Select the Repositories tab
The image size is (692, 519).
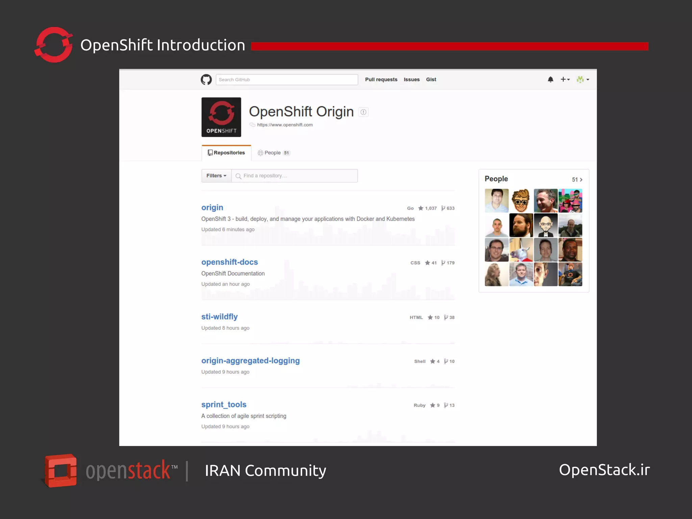tap(226, 153)
